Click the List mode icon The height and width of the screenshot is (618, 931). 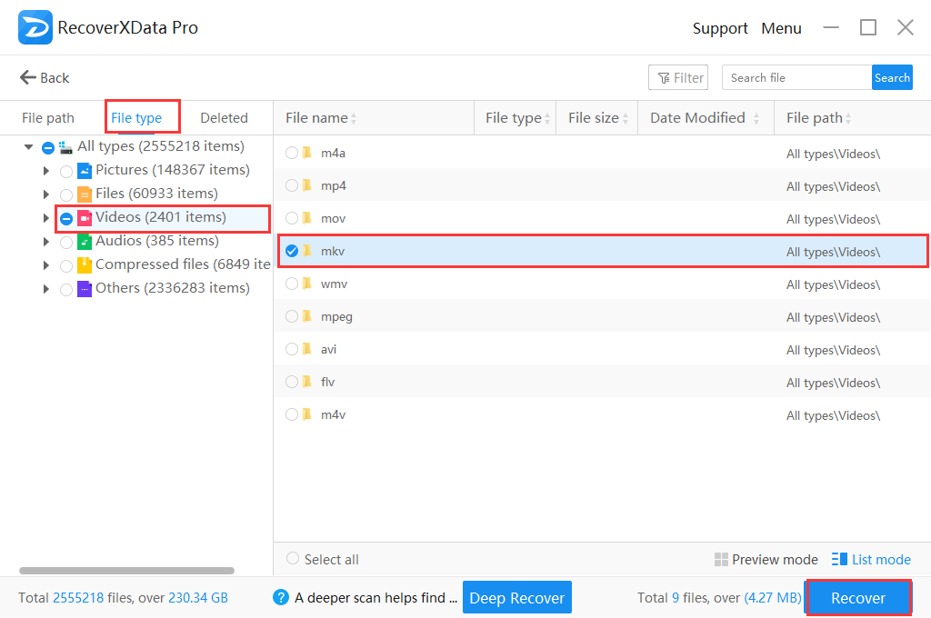pyautogui.click(x=839, y=559)
